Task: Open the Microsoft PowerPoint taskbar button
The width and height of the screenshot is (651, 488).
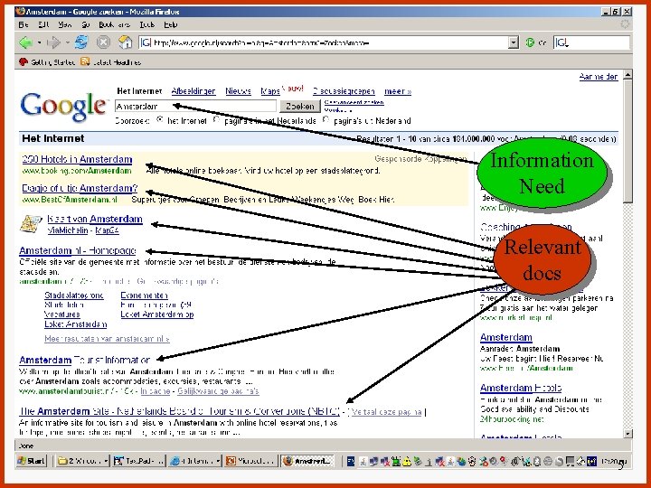Action: click(x=250, y=461)
